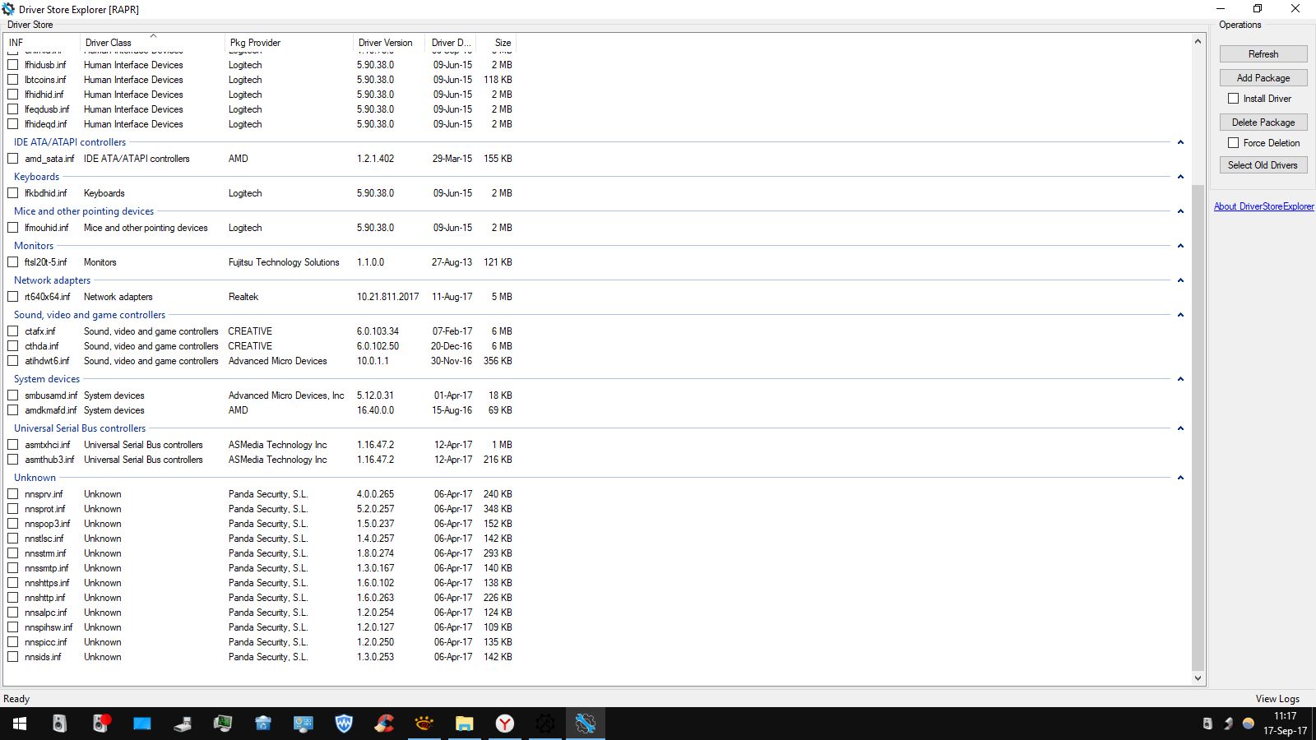The height and width of the screenshot is (740, 1316).
Task: Click the Refresh button
Action: tap(1263, 54)
